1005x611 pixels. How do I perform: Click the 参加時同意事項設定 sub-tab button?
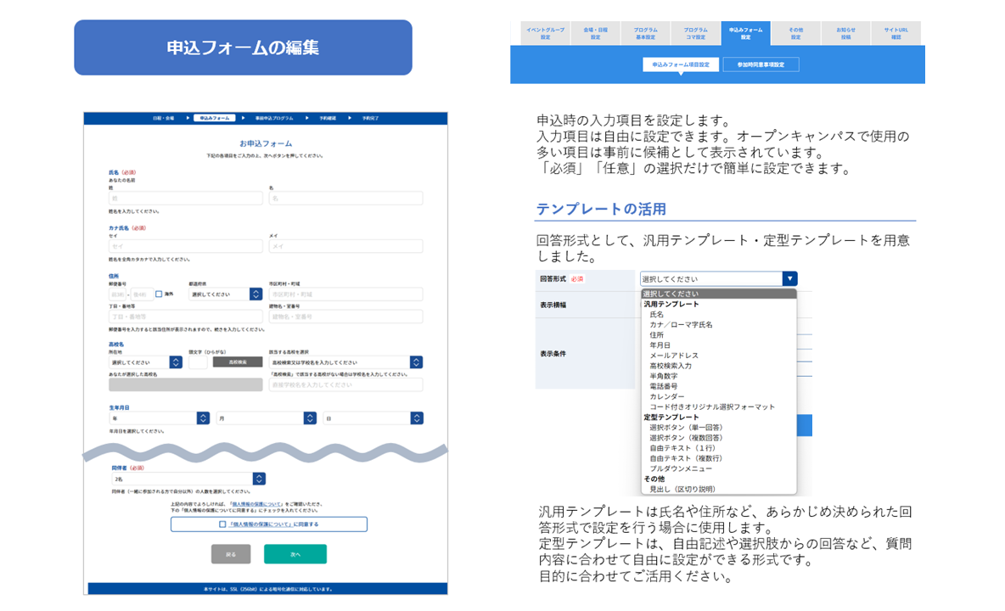tap(761, 64)
